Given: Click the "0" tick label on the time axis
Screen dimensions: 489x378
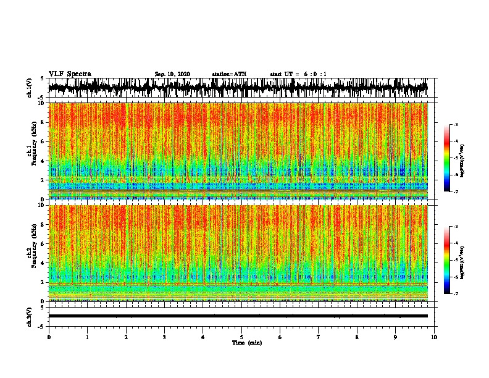Looking at the screenshot, I should click(x=49, y=337).
